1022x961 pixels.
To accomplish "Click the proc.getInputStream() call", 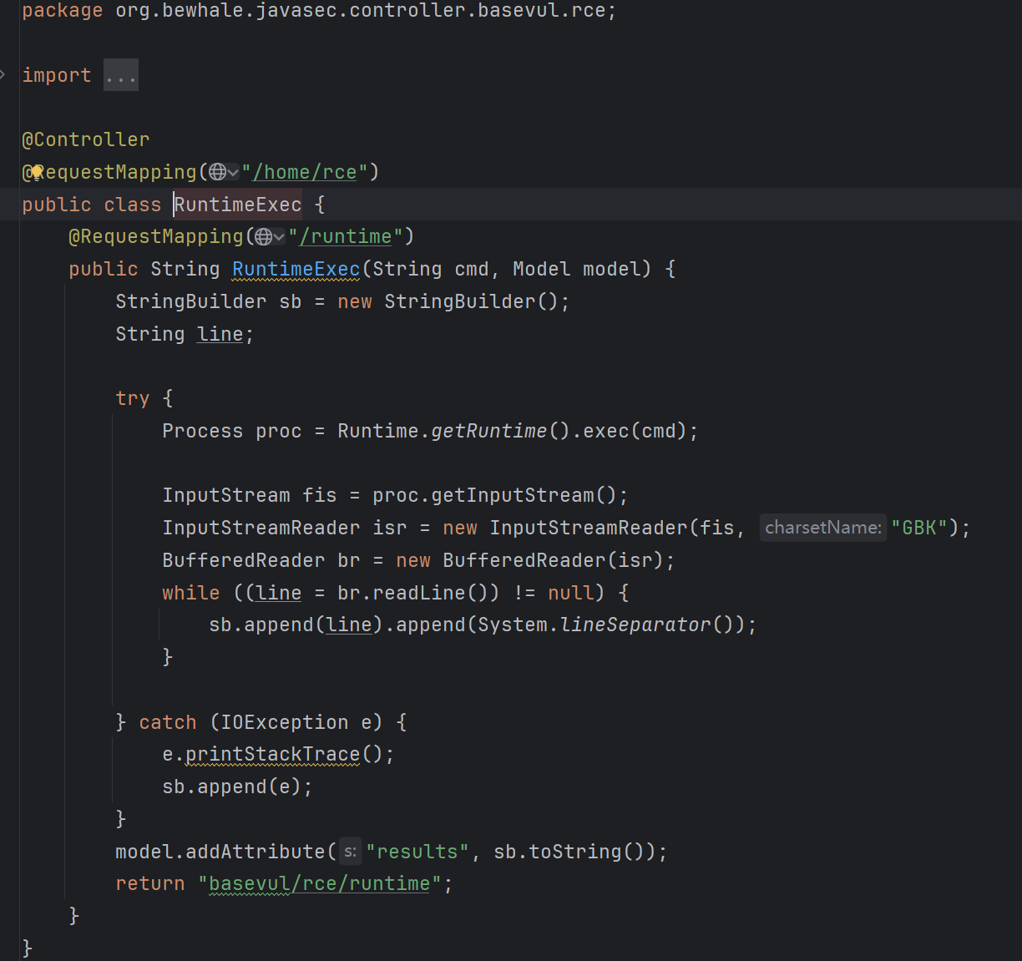I will coord(494,495).
